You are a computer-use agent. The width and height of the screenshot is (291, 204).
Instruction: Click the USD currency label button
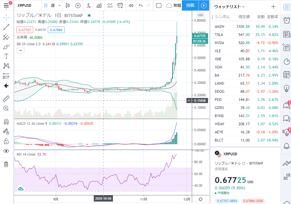[x=200, y=15]
